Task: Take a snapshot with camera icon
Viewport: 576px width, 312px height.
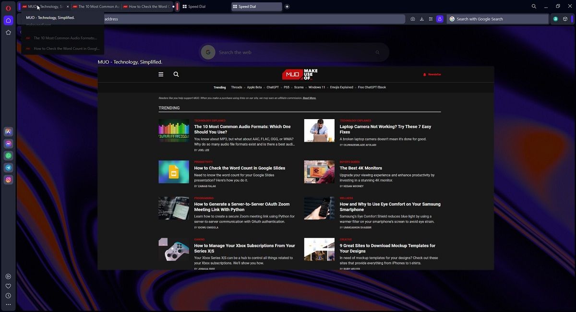Action: (x=413, y=19)
